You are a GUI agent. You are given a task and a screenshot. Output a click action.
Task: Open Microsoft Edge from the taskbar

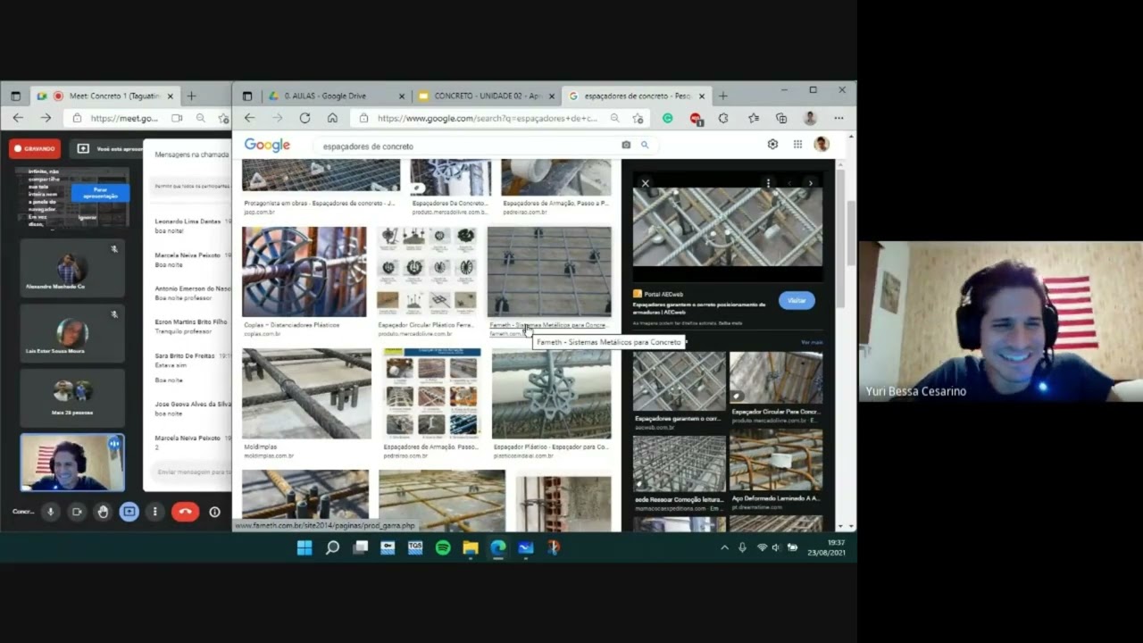click(498, 547)
